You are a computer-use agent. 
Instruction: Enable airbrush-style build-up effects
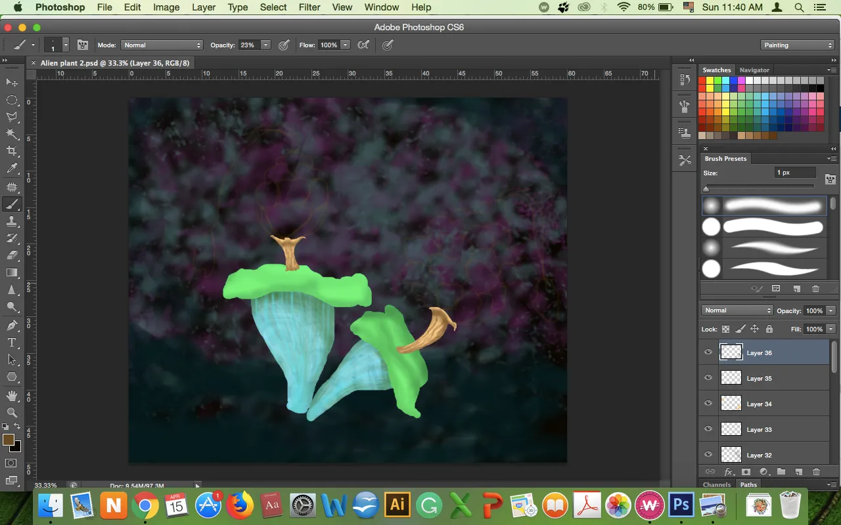[363, 45]
